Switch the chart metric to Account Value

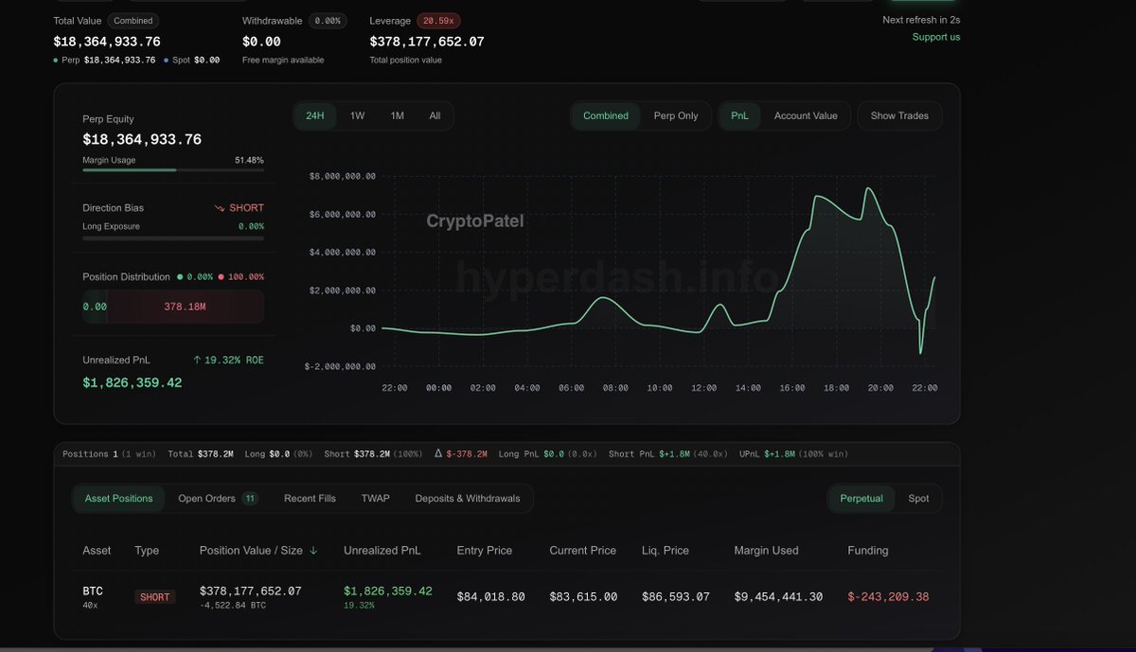tap(805, 115)
